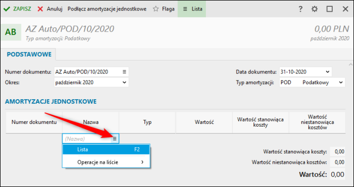Image resolution: width=354 pixels, height=187 pixels.
Task: Click the AMORTYZACJE JEDNOSTKOWE section heading
Action: coord(51,101)
